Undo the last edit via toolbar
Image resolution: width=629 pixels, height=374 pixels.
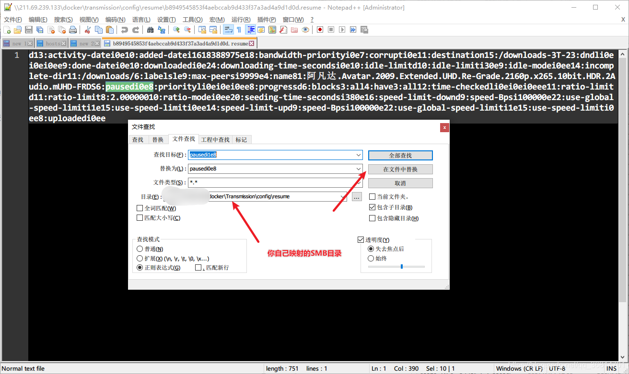[x=125, y=30]
